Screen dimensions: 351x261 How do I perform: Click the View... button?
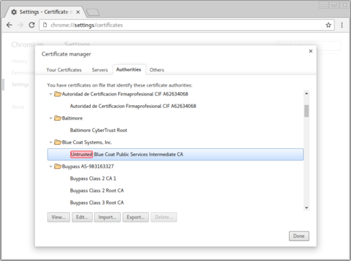click(x=58, y=217)
